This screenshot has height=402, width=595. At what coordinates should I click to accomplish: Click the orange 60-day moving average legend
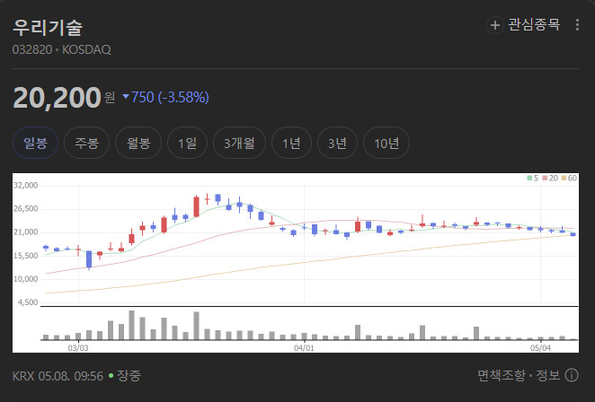click(569, 178)
